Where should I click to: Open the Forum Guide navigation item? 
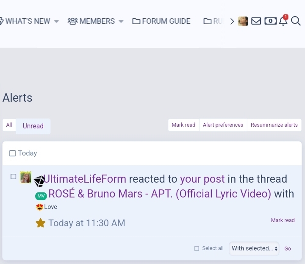click(x=161, y=21)
